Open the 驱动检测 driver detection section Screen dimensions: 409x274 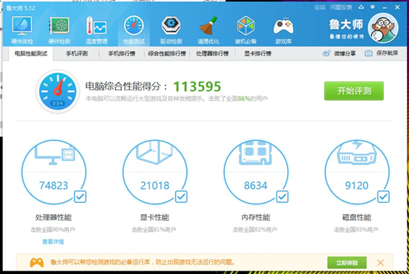[x=171, y=30]
